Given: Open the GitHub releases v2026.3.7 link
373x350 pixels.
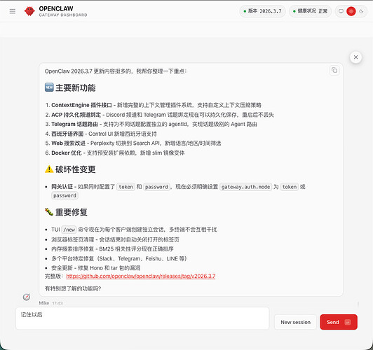Looking at the screenshot, I should 141,276.
